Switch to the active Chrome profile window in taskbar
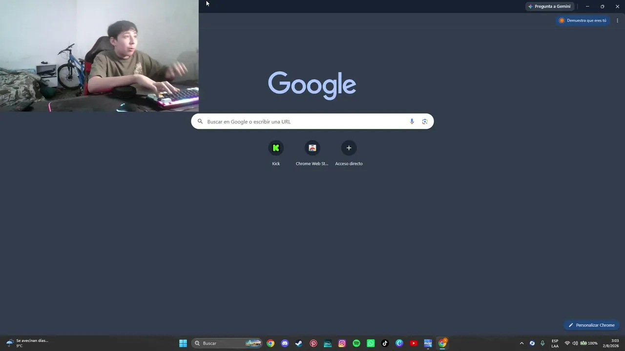 pyautogui.click(x=442, y=343)
